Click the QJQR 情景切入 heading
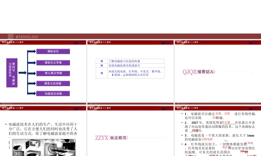Image resolution: width=261 pixels, height=156 pixels. [199, 72]
